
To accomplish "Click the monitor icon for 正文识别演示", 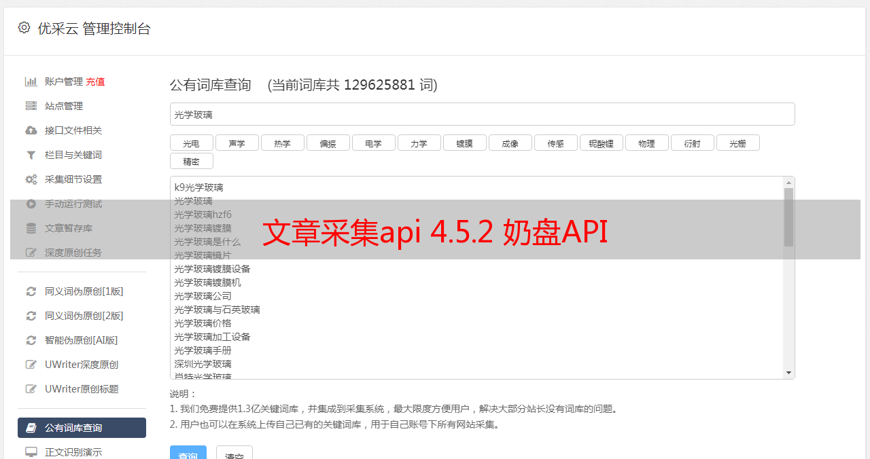I will tap(31, 452).
